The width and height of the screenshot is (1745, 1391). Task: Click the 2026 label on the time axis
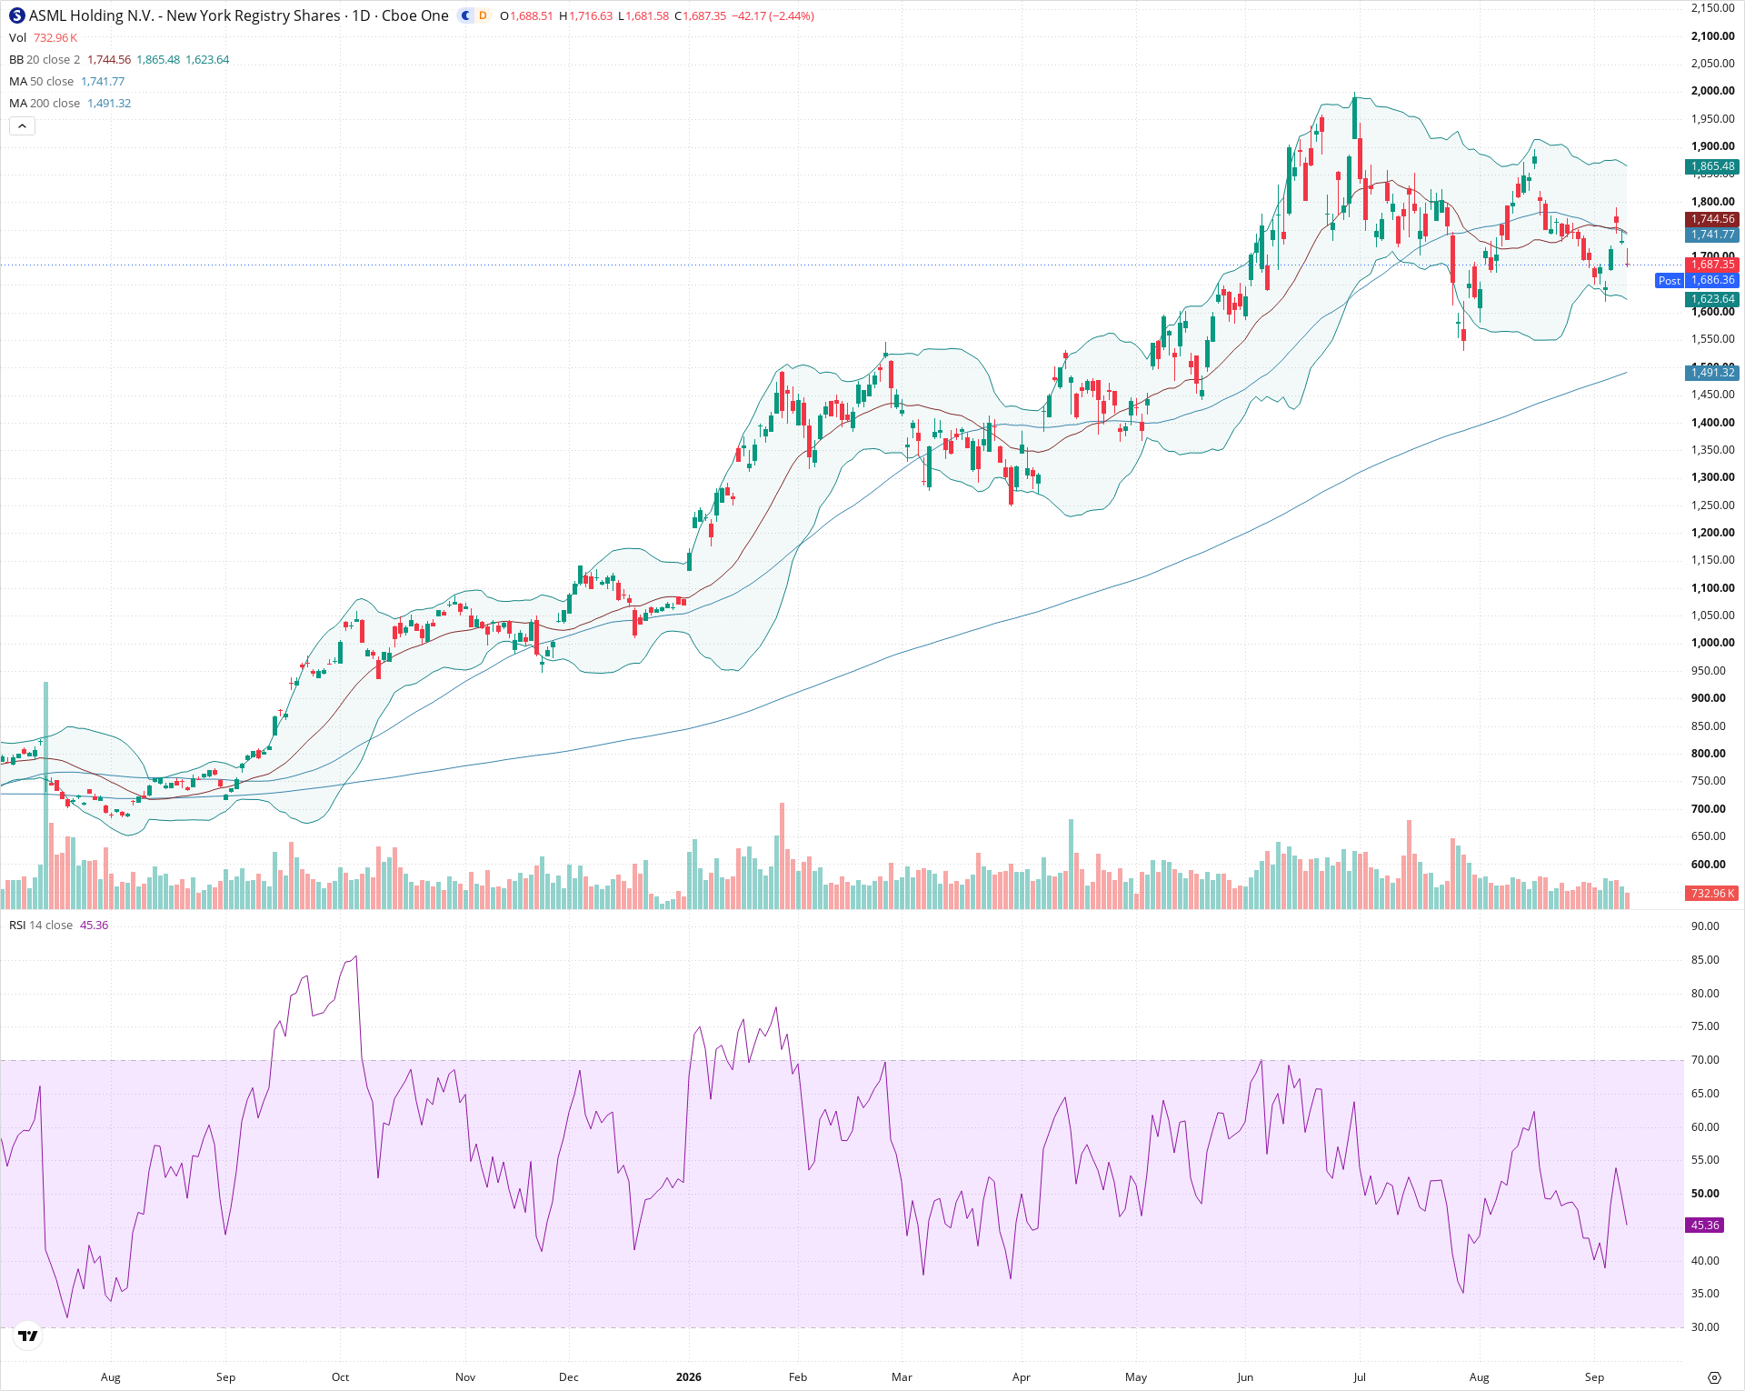pyautogui.click(x=689, y=1377)
